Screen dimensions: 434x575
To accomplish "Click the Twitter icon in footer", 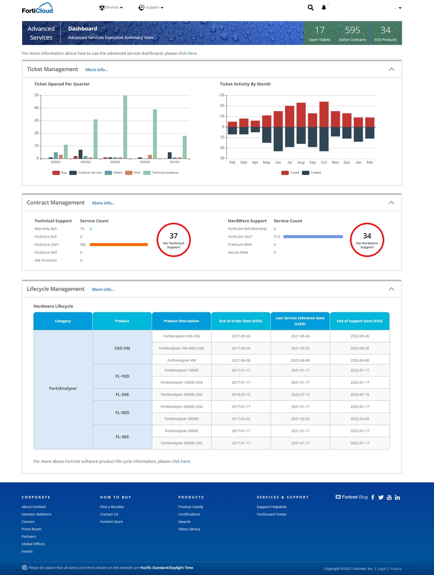I will click(381, 497).
